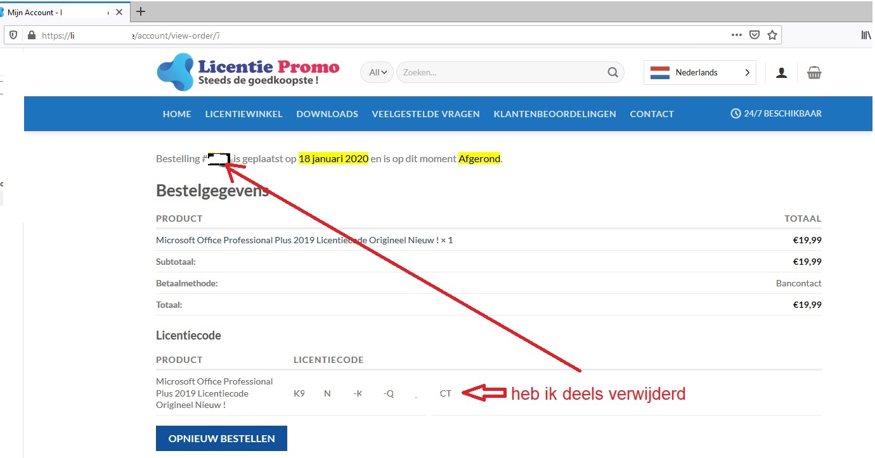Viewport: 875px width, 458px height.
Task: Click the Firefox bookmark star icon
Action: click(772, 35)
